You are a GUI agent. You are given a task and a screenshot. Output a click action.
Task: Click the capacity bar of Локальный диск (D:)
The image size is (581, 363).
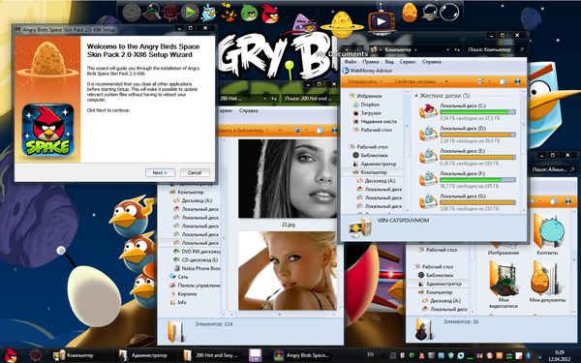(477, 135)
